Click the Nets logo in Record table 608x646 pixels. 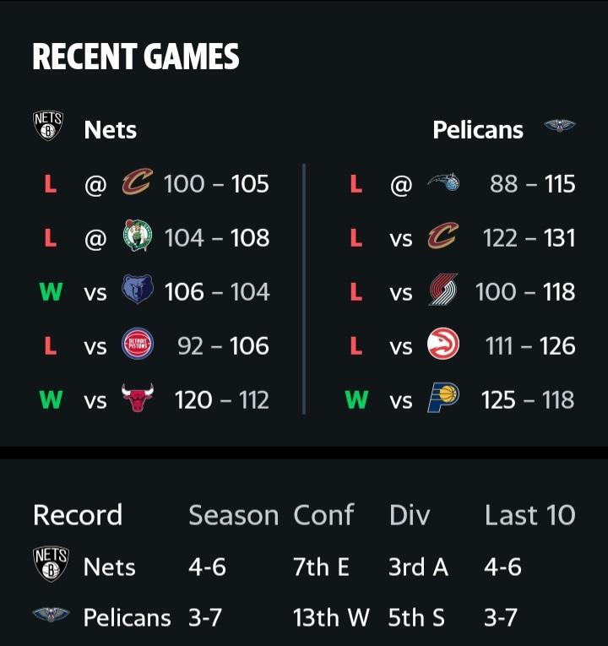[x=51, y=564]
